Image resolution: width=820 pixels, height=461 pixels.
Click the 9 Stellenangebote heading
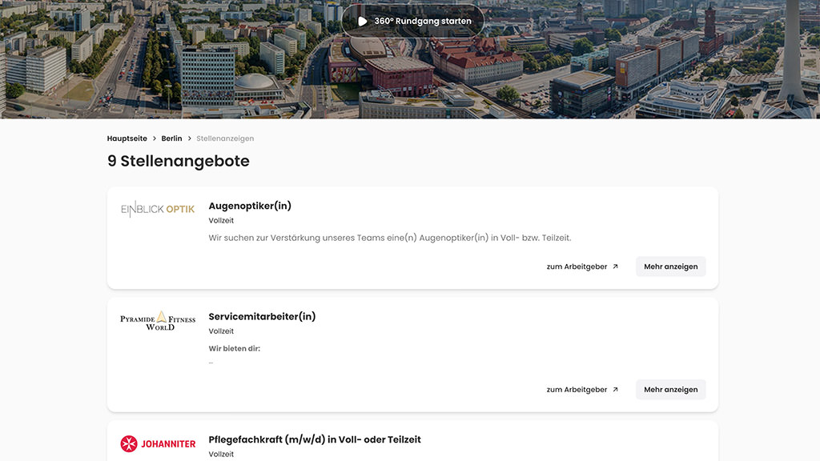point(179,161)
